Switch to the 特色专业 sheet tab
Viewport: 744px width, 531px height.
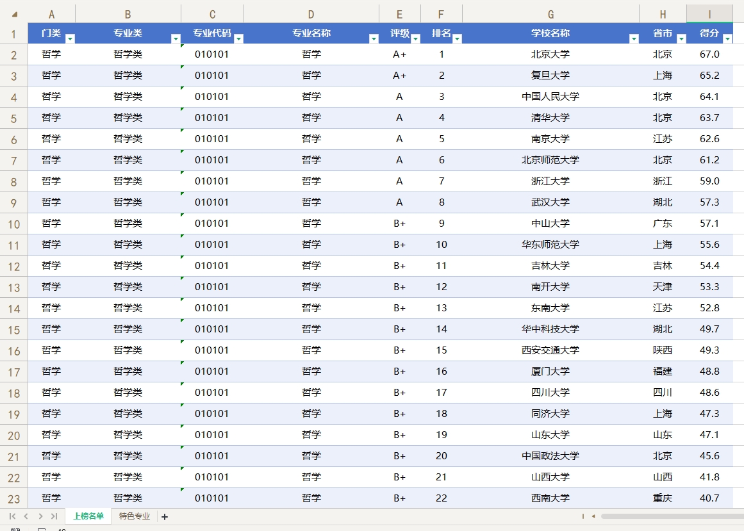[x=133, y=514]
